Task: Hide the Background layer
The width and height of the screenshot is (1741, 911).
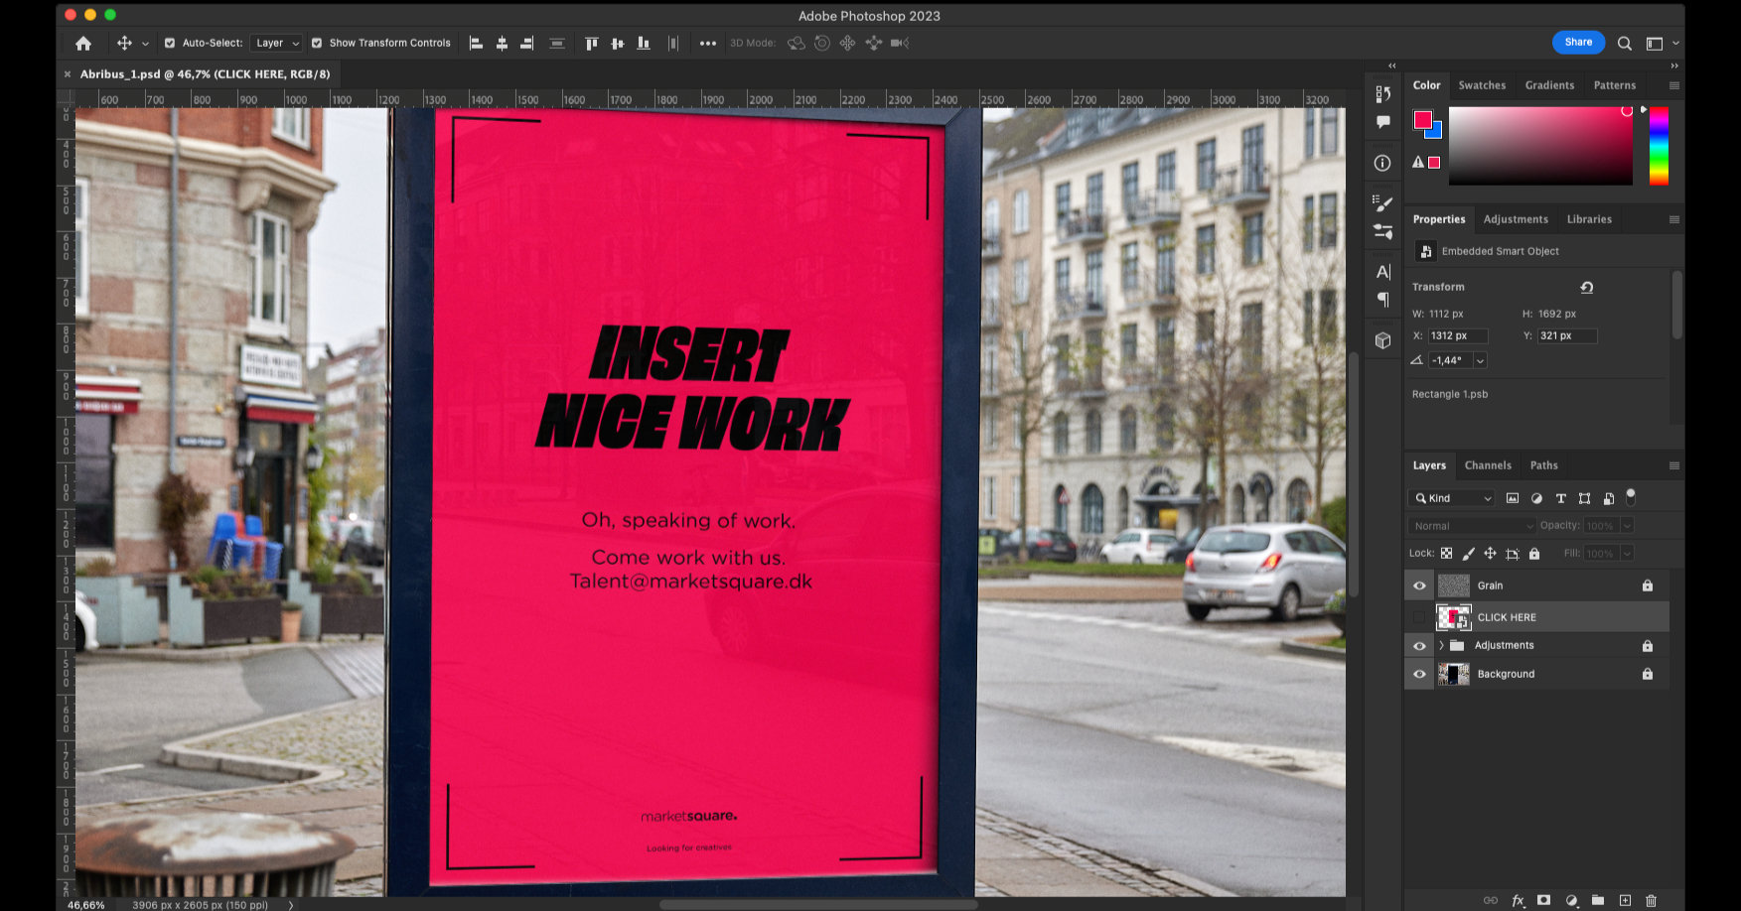Action: [1419, 674]
